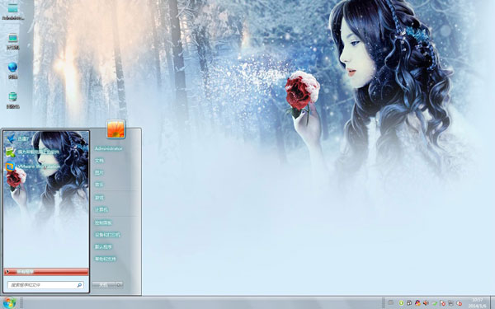Click the green safely remove hardware tray icon
495x309 pixels.
(x=434, y=303)
